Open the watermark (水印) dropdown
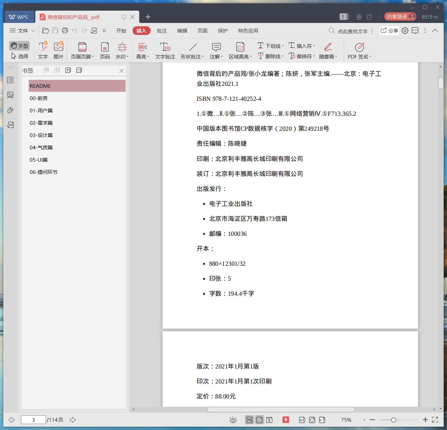 tap(122, 51)
